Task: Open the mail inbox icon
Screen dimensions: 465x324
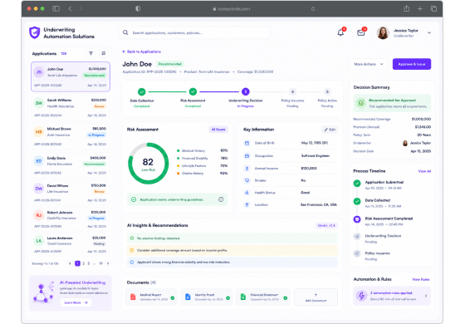Action: coord(361,32)
